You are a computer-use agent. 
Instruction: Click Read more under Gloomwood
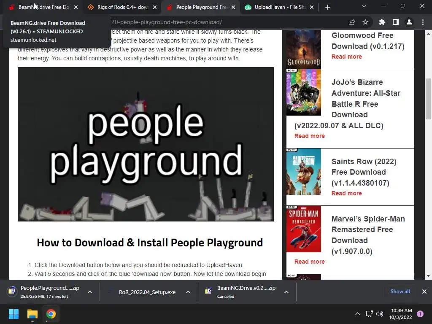click(347, 57)
